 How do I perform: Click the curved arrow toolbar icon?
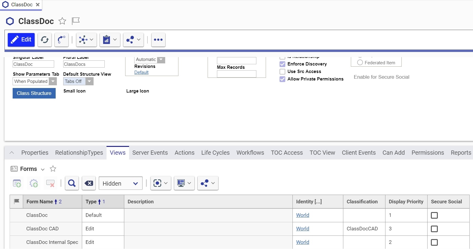click(x=61, y=40)
